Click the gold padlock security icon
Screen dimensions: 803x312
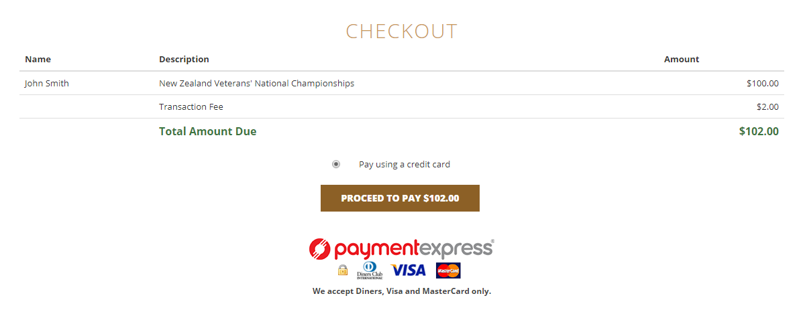(343, 270)
